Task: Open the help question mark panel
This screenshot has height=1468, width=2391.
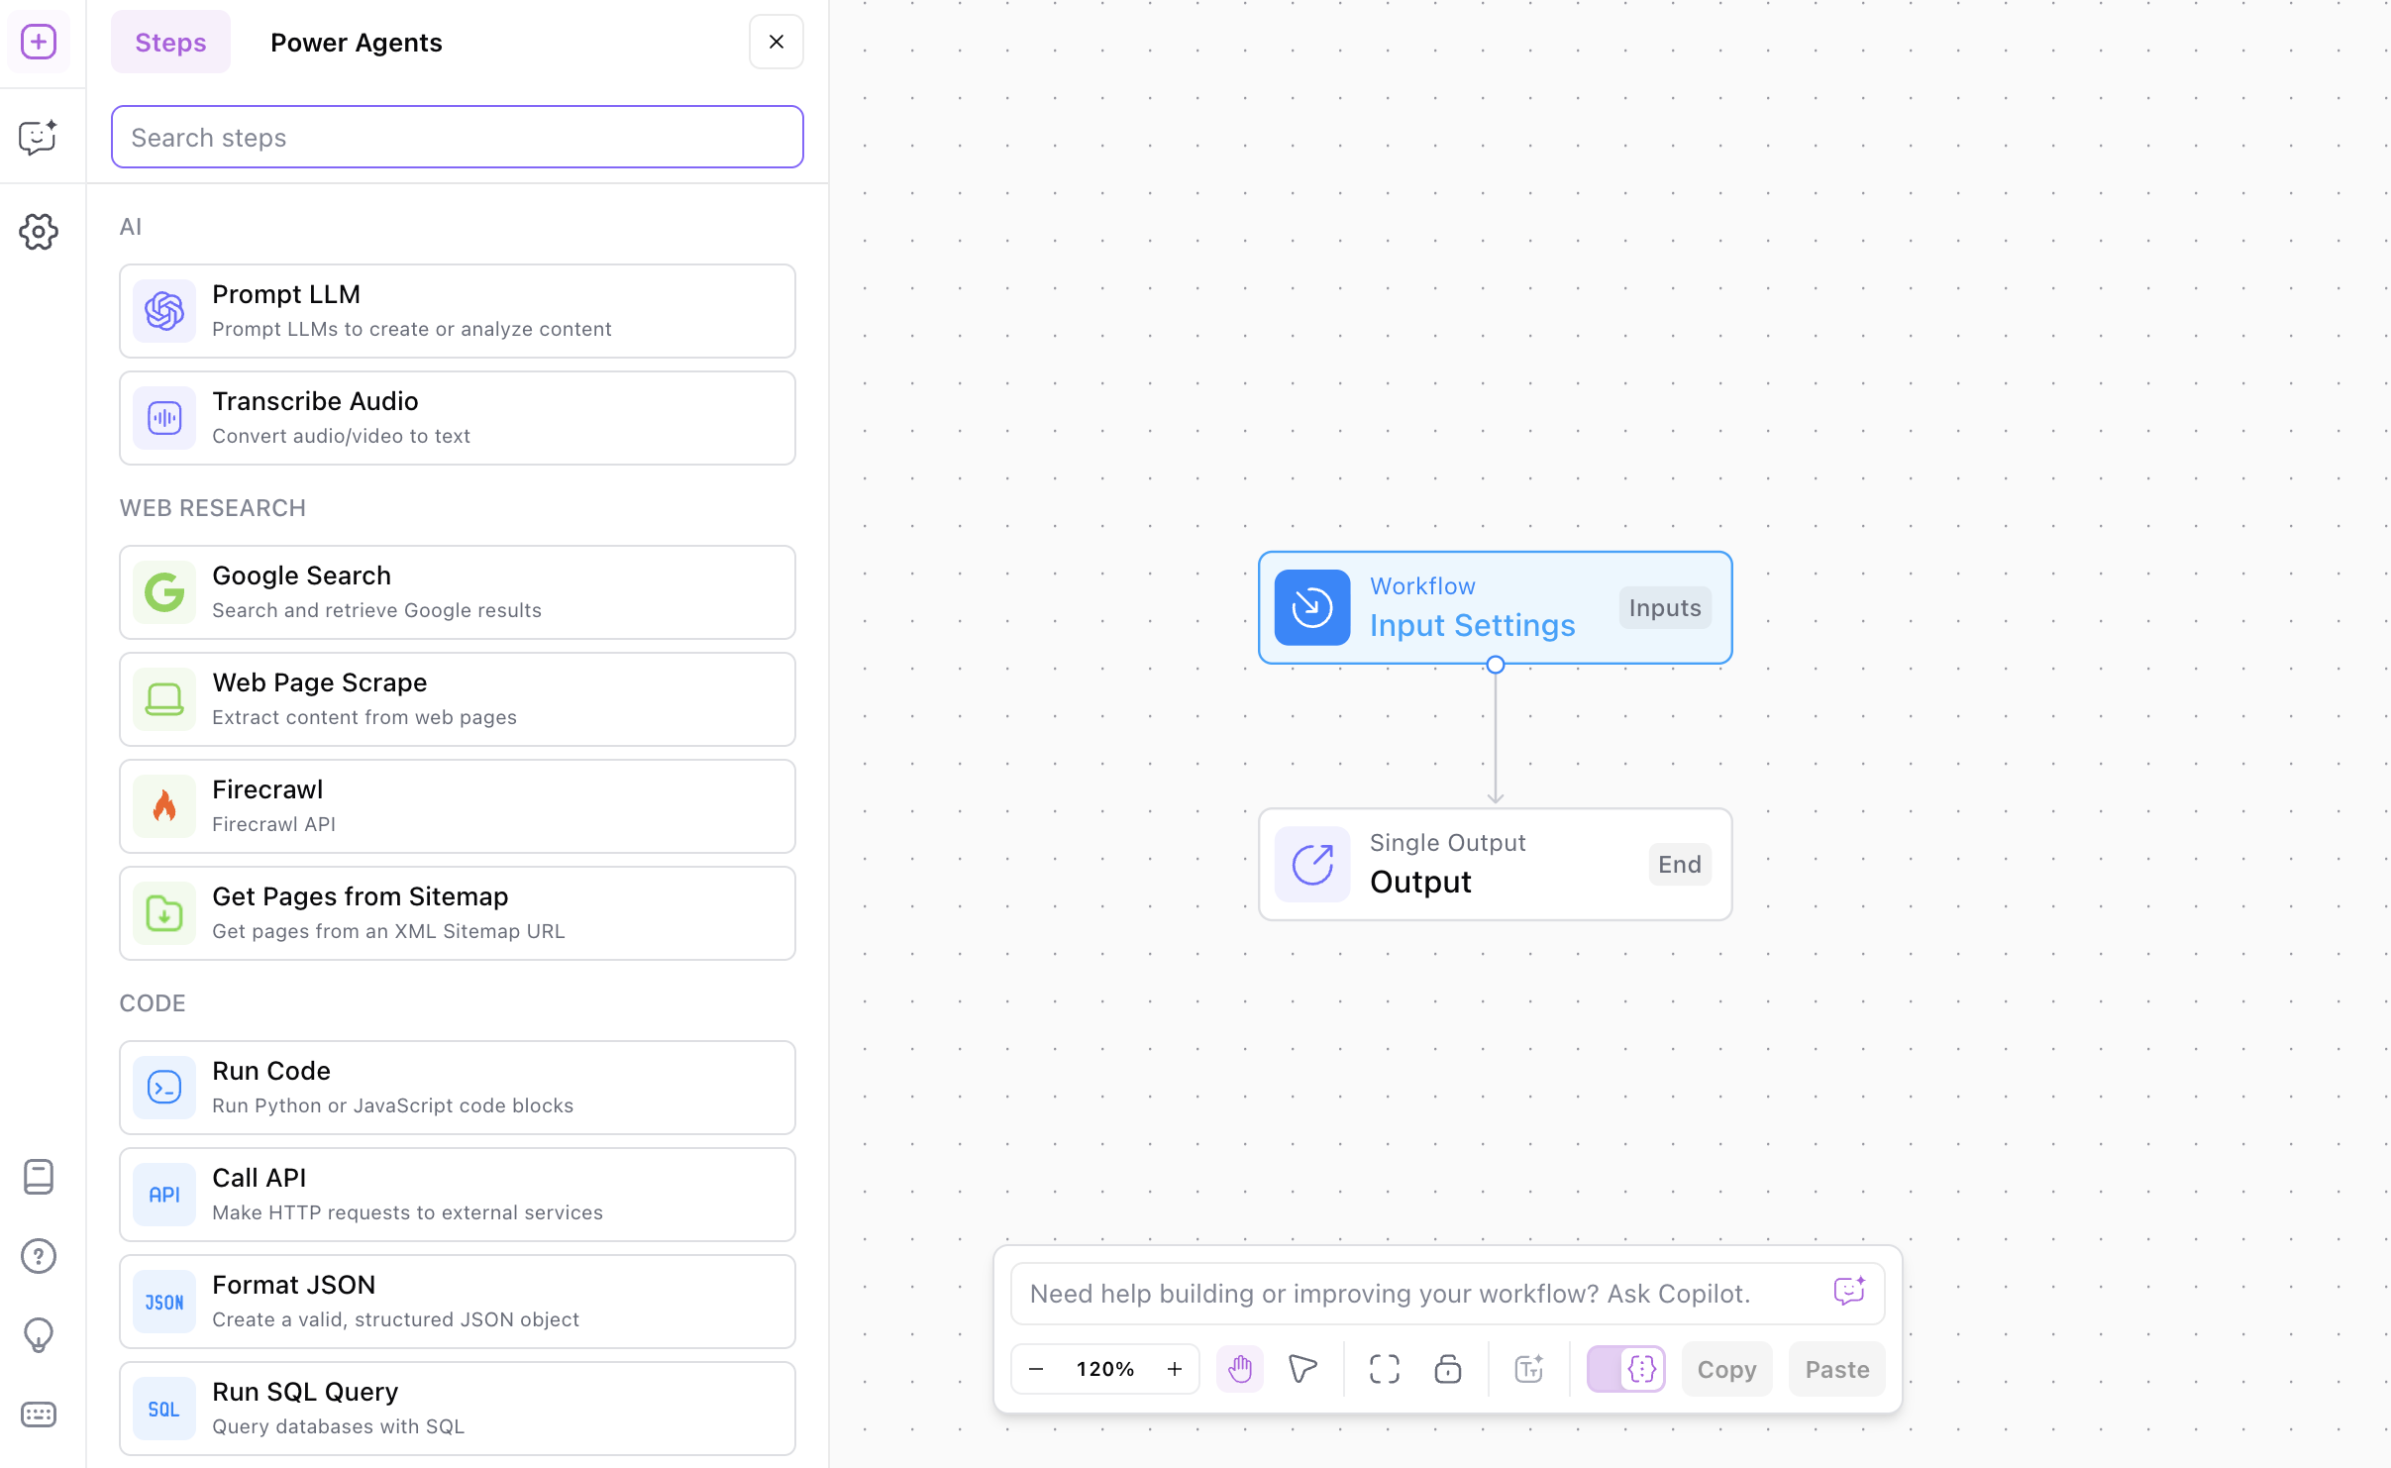Action: coord(39,1255)
